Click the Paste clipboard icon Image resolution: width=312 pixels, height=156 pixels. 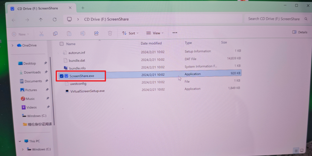coord(69,34)
